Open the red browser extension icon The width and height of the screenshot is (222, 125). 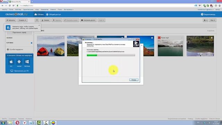pyautogui.click(x=211, y=6)
